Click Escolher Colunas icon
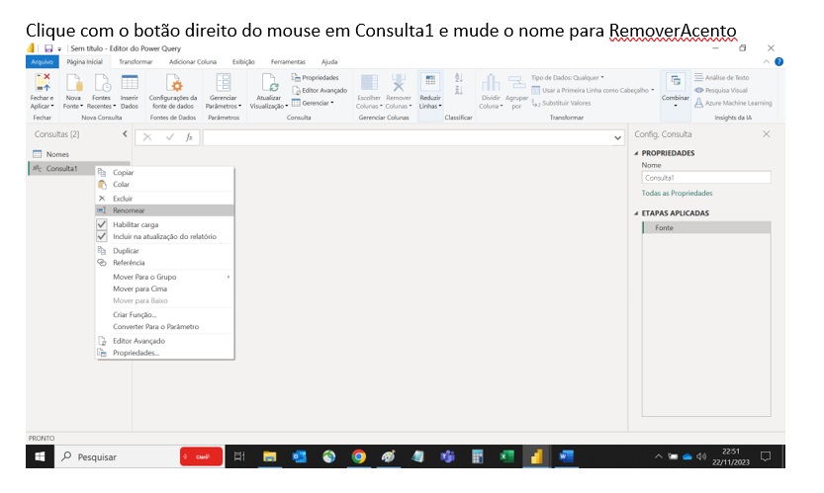The image size is (824, 493). [x=369, y=83]
